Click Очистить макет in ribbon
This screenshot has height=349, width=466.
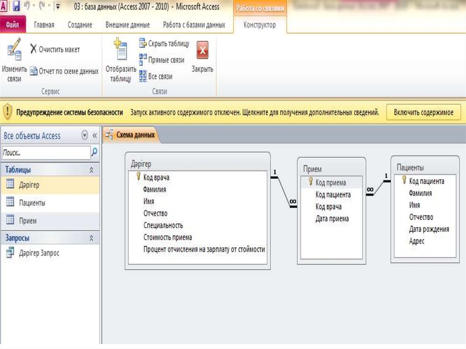pyautogui.click(x=55, y=49)
